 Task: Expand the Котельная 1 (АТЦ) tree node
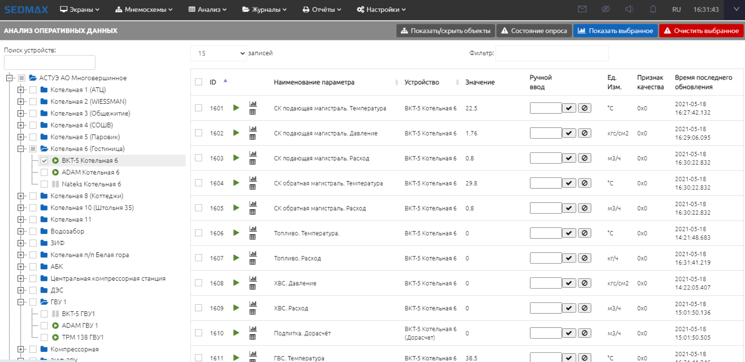(x=20, y=90)
